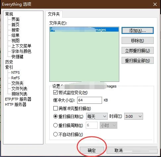Open the 历史 settings page
Image resolution: width=161 pixels, height=157 pixels.
[x=9, y=62]
